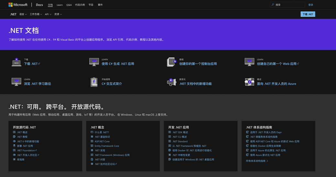Expand the 工作负载 dropdown menu
Viewport: 336px width, 177px height.
36,14
